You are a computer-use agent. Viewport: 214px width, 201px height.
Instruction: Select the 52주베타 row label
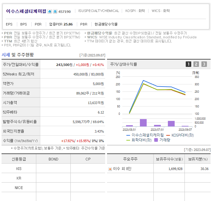[x=10, y=112]
